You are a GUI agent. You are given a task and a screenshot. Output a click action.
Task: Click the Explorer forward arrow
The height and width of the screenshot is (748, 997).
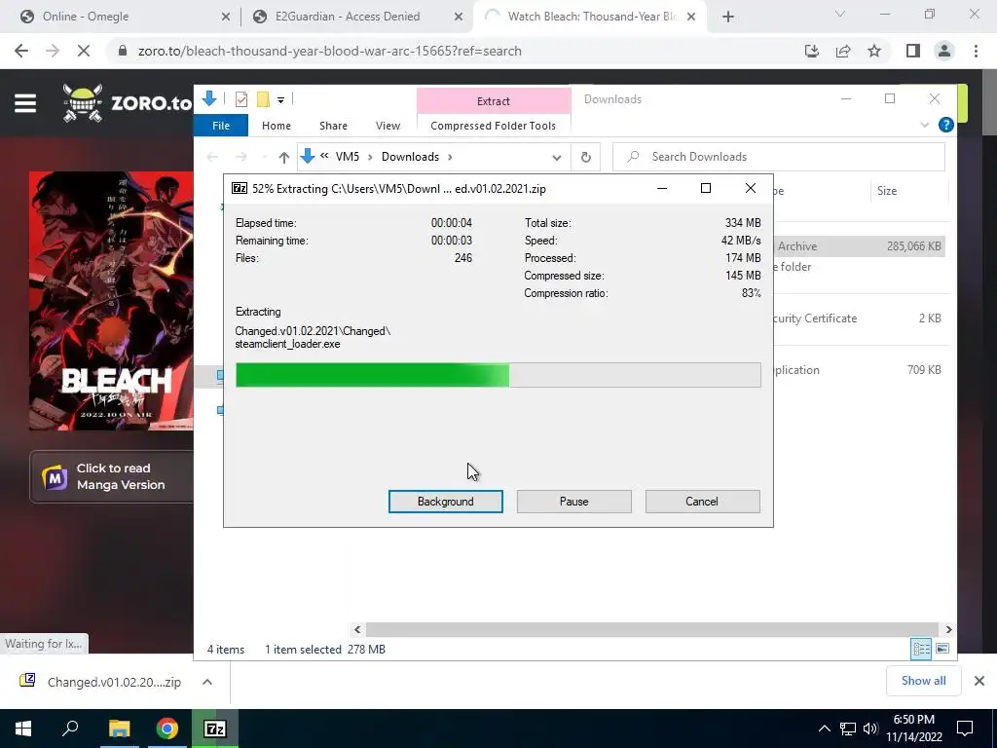tap(241, 157)
